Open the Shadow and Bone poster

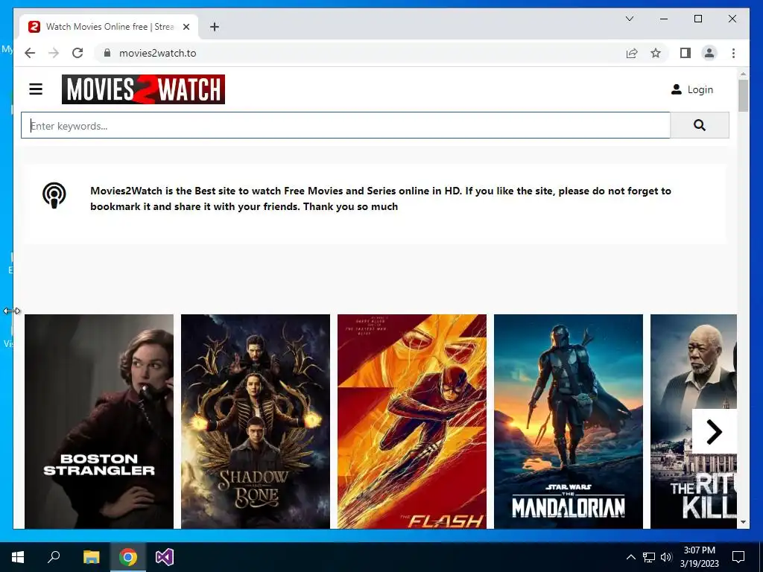(256, 422)
